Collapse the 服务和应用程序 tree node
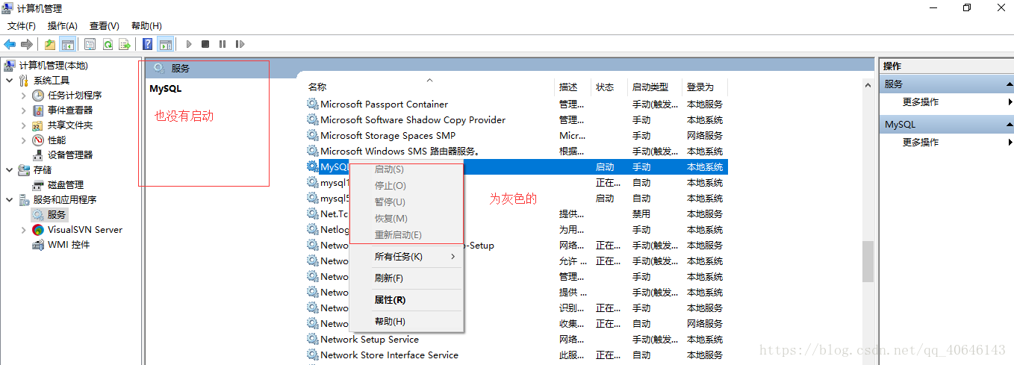Viewport: 1014px width, 365px height. (x=9, y=200)
